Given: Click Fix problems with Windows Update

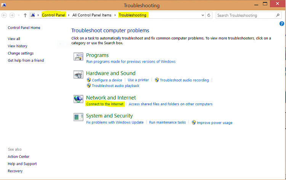Looking at the screenshot, I should point(115,122).
